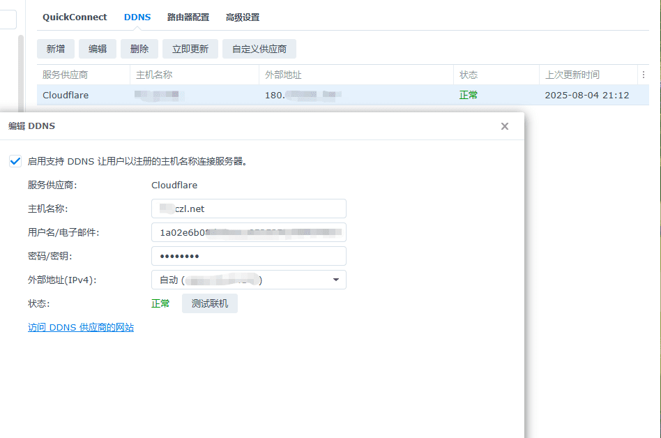This screenshot has width=661, height=438.
Task: Click the 密码/密钥 password field
Action: (248, 256)
